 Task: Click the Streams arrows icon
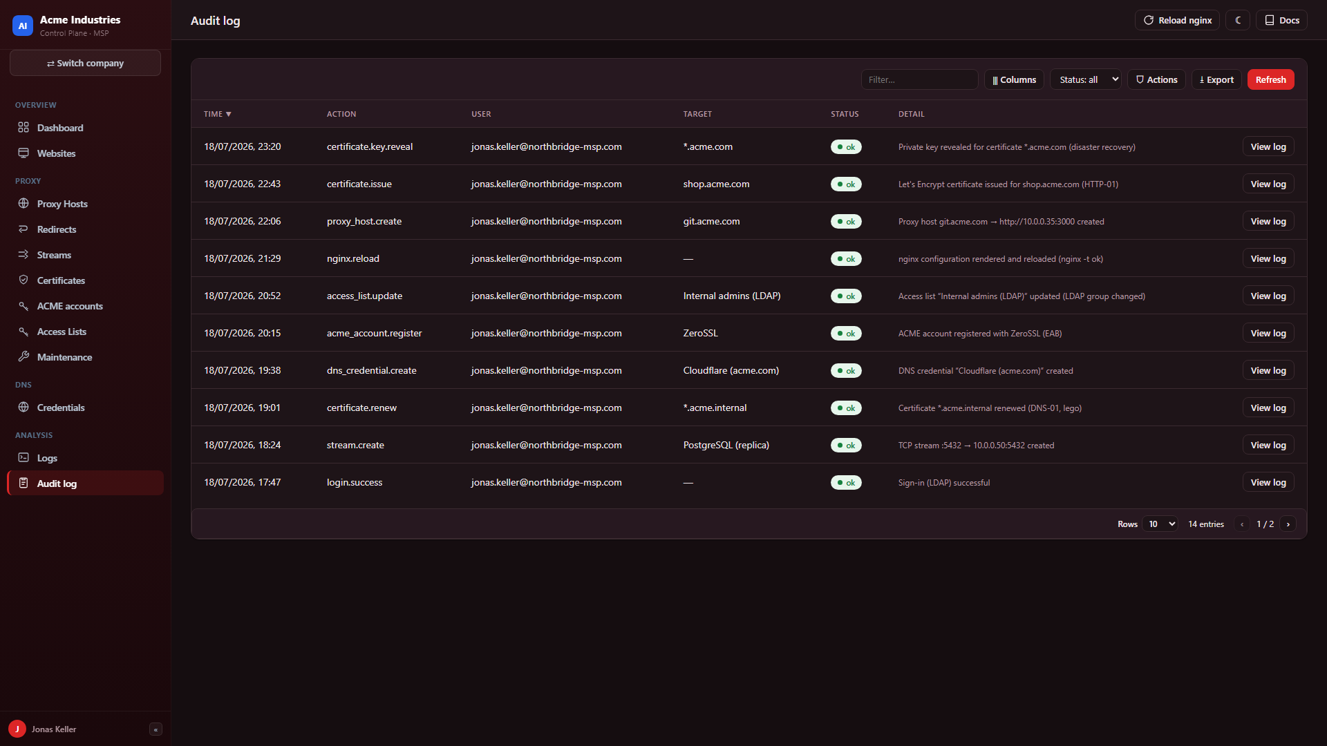pos(23,255)
